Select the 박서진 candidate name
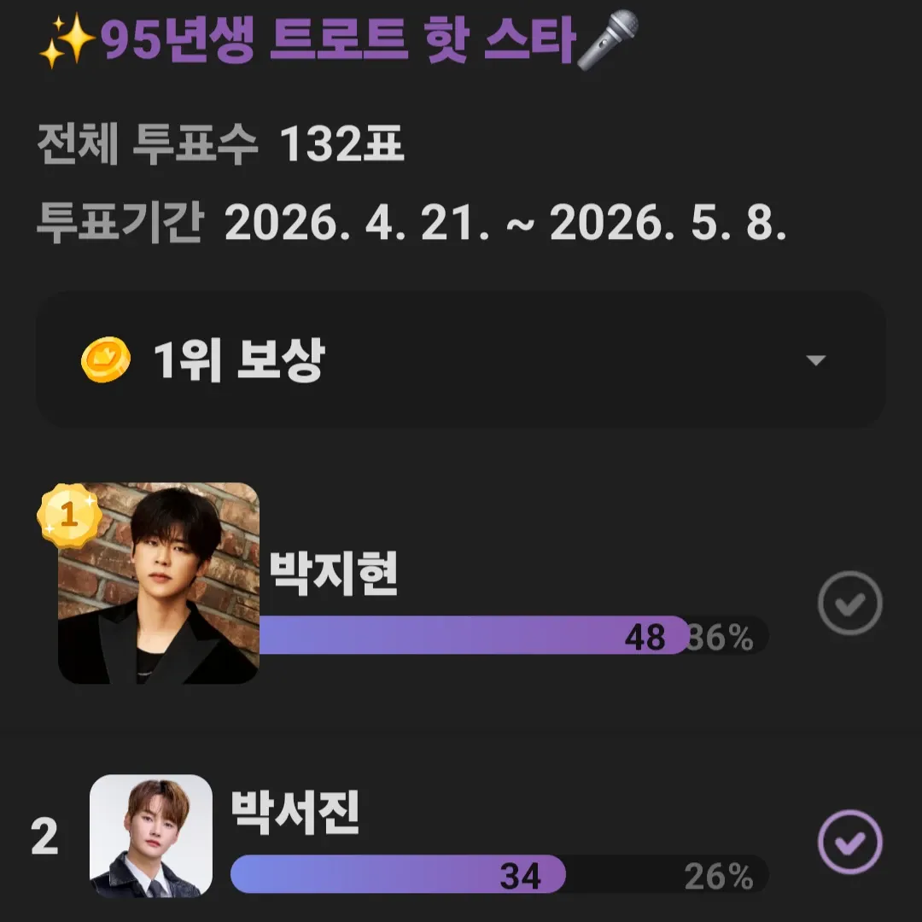This screenshot has width=922, height=922. 295,814
